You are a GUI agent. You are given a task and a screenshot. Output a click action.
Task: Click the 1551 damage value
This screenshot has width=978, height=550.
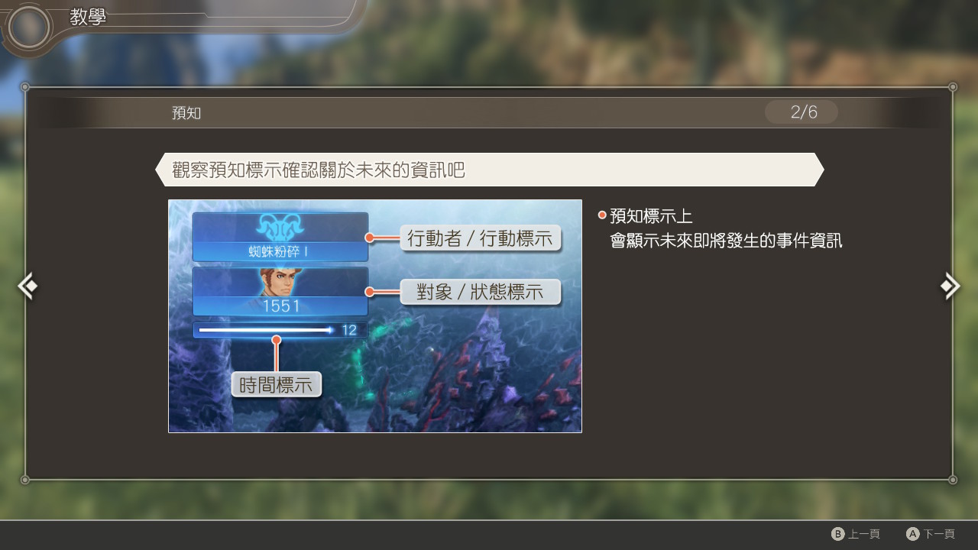[x=280, y=306]
